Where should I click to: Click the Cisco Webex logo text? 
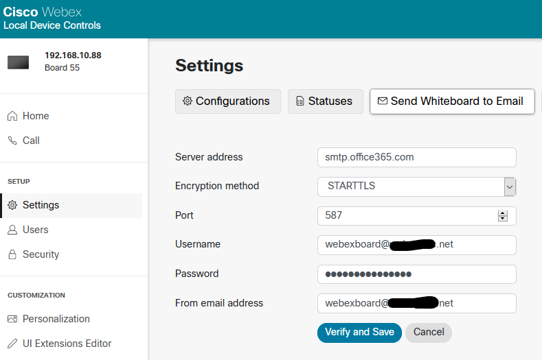[x=42, y=12]
